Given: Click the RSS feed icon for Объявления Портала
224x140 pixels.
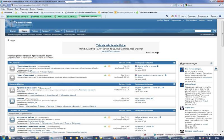Looking at the screenshot, I should click(109, 66).
